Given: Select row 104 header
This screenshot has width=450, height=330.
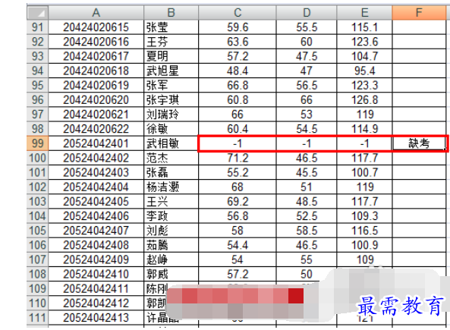Looking at the screenshot, I should (38, 215).
